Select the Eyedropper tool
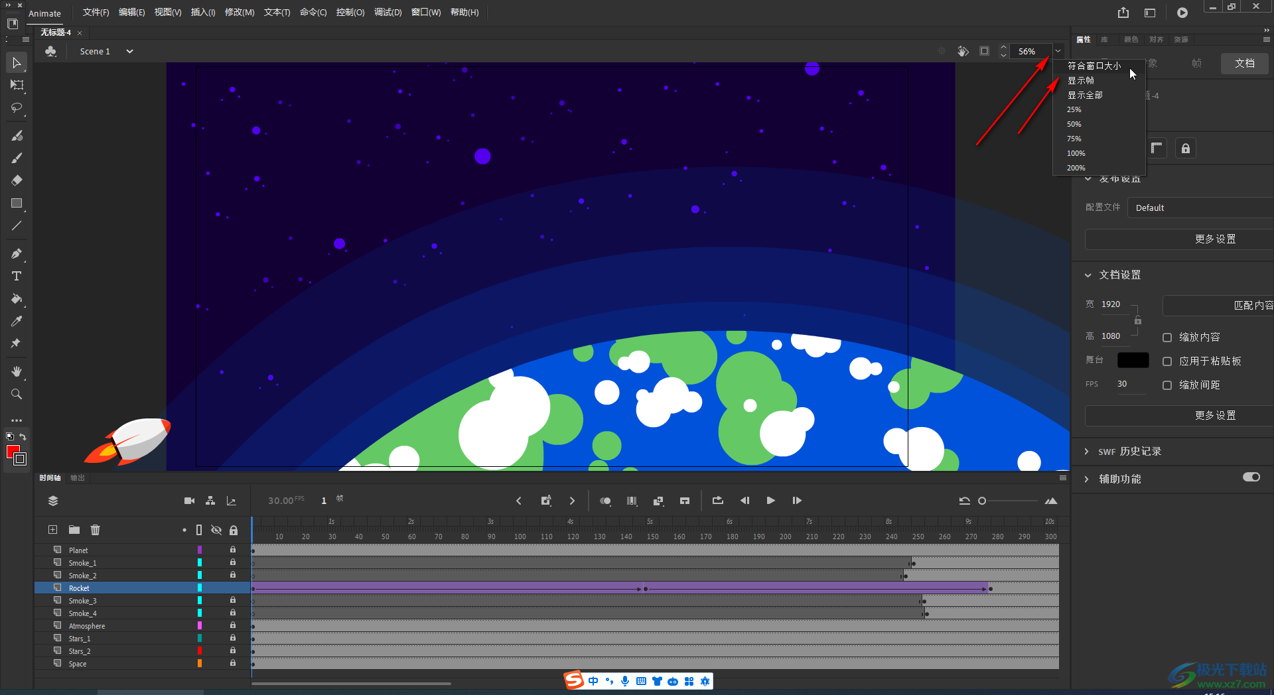Viewport: 1274px width, 695px height. 17,321
